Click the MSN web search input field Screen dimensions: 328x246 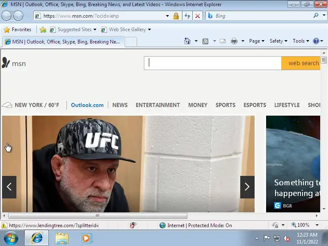click(x=212, y=63)
